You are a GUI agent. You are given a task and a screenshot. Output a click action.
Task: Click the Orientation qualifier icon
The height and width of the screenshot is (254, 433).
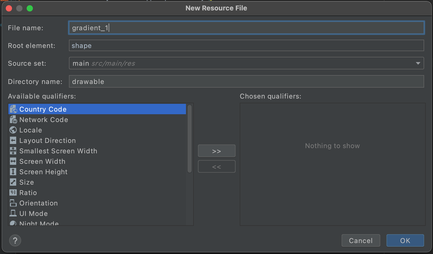(13, 203)
